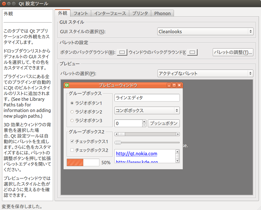Open the window background color picker
The image size is (261, 210).
193,52
